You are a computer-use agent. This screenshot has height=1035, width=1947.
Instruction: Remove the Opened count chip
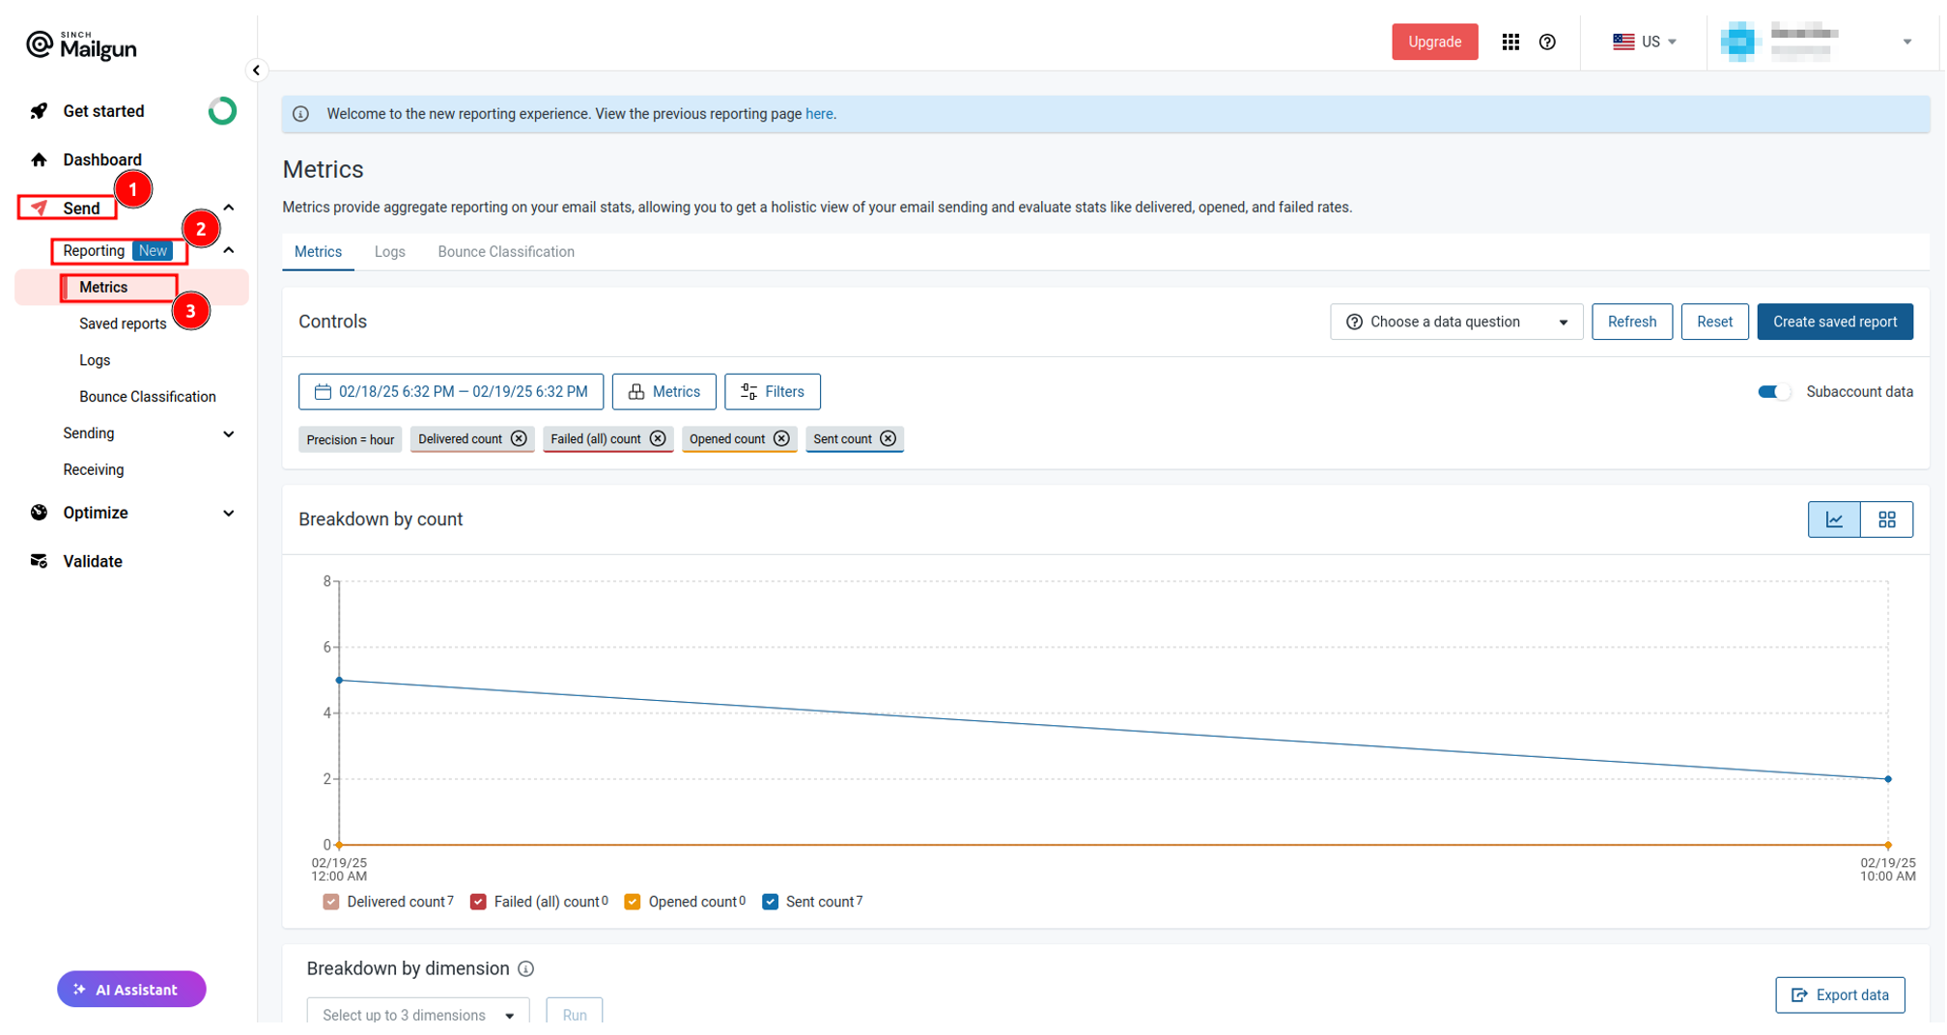pos(781,438)
